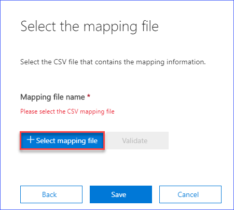Click the 'Back' text in the outlined button
Image resolution: width=234 pixels, height=210 pixels.
click(49, 194)
